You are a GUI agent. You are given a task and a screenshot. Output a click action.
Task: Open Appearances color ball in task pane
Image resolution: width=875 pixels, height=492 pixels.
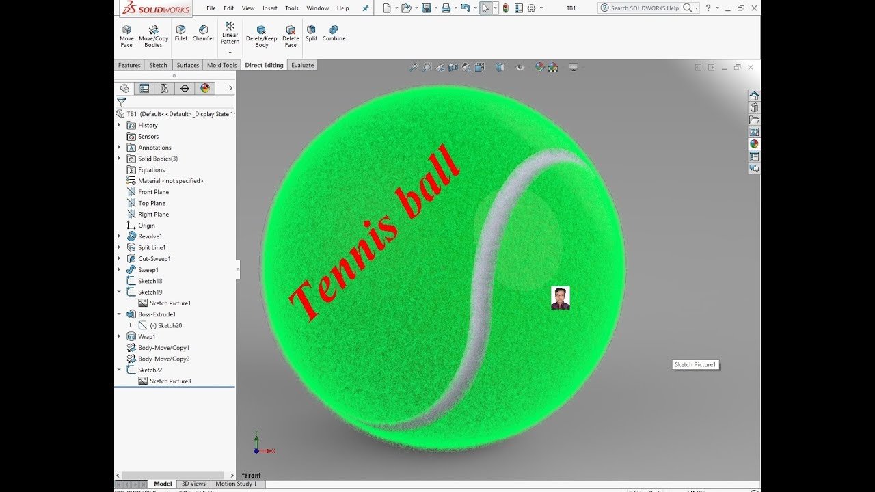point(754,144)
